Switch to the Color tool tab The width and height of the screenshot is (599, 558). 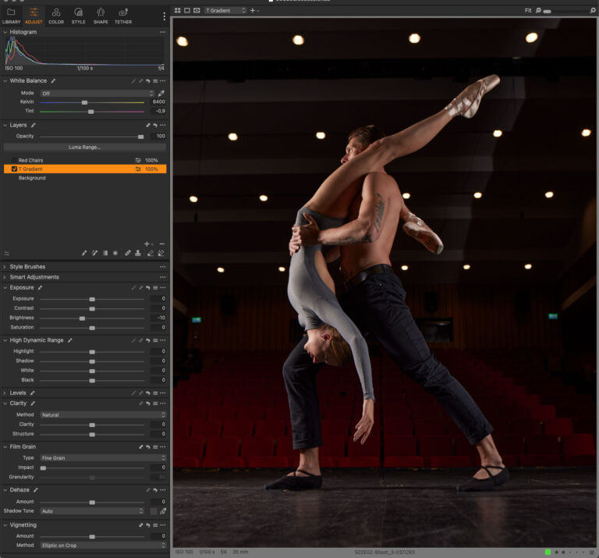pyautogui.click(x=56, y=16)
